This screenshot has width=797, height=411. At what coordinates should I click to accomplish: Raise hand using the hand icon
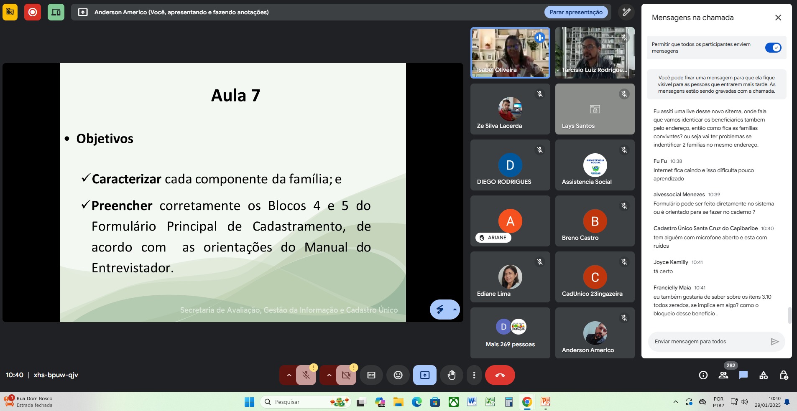tap(451, 375)
